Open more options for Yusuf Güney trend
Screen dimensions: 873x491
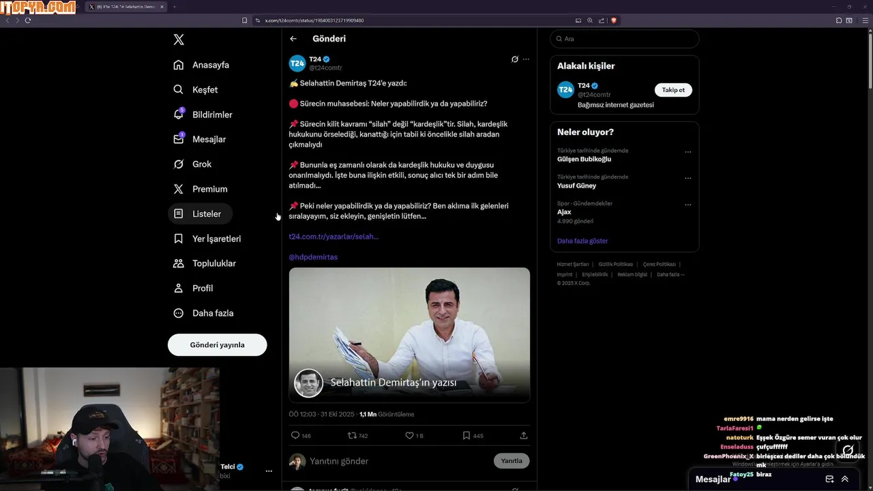tap(687, 178)
